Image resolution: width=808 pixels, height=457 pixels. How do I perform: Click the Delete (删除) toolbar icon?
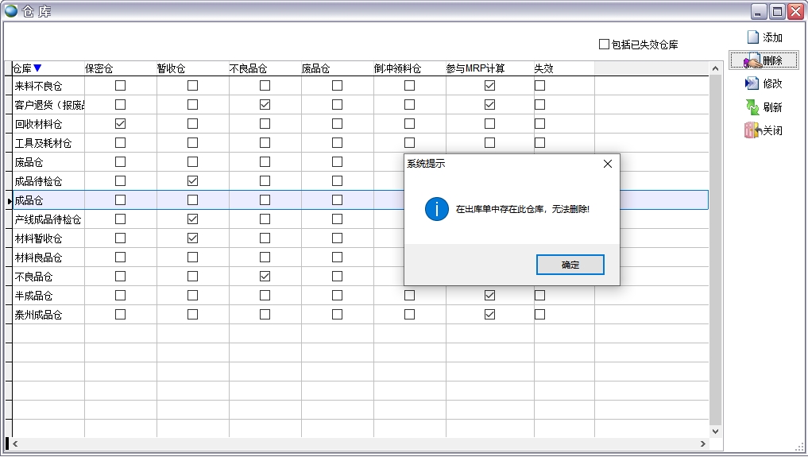click(752, 60)
